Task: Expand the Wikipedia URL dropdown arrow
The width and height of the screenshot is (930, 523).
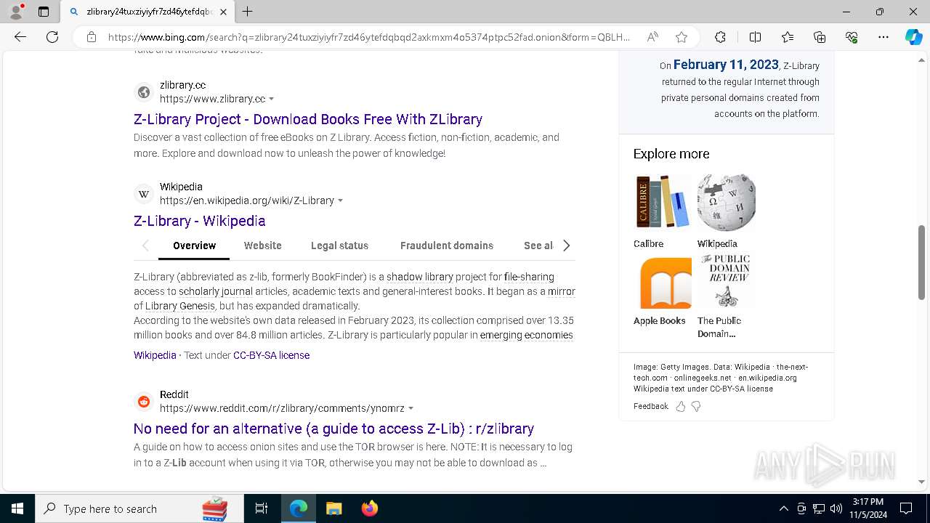Action: [341, 200]
